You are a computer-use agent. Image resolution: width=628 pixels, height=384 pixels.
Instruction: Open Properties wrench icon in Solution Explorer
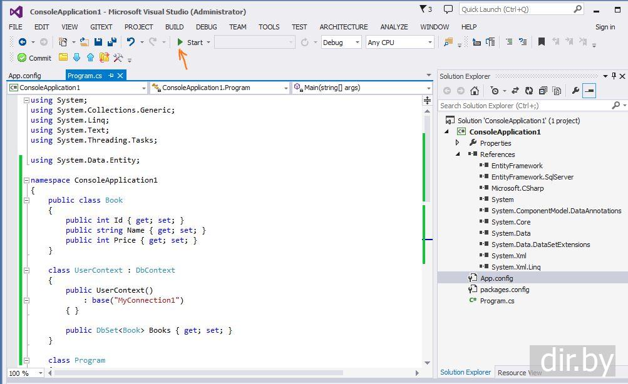coord(575,91)
